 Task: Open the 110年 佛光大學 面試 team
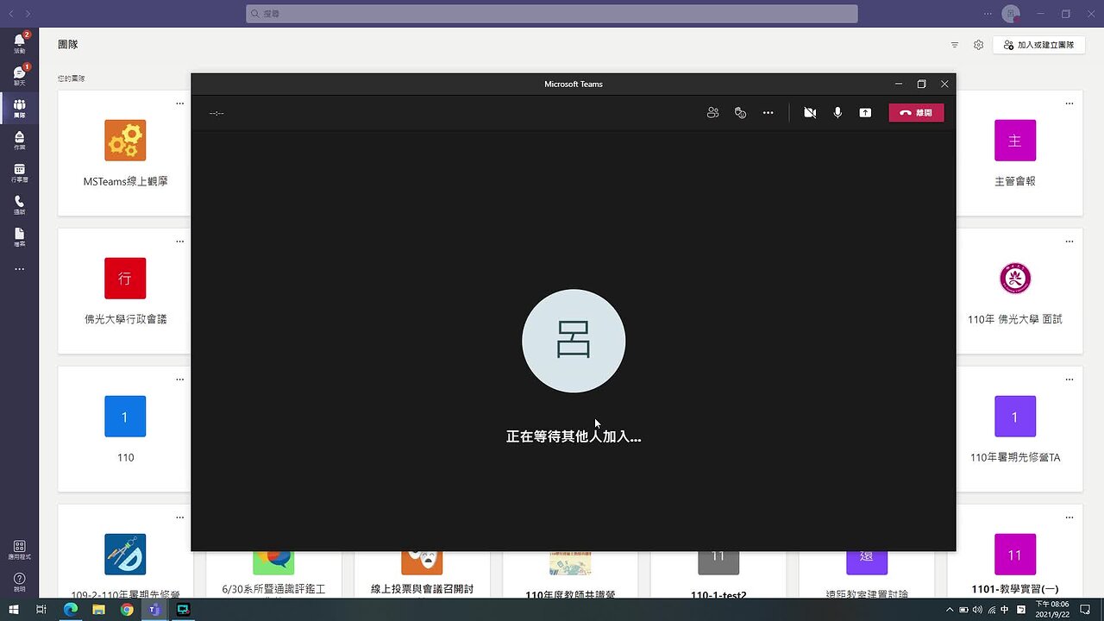coord(1014,292)
